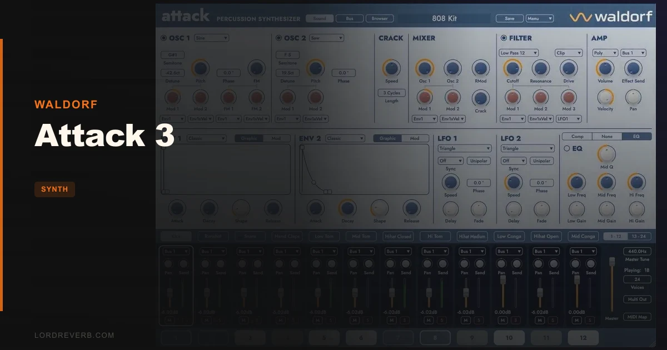Image resolution: width=667 pixels, height=350 pixels.
Task: Adjust the Amp Pan knob
Action: tap(633, 97)
